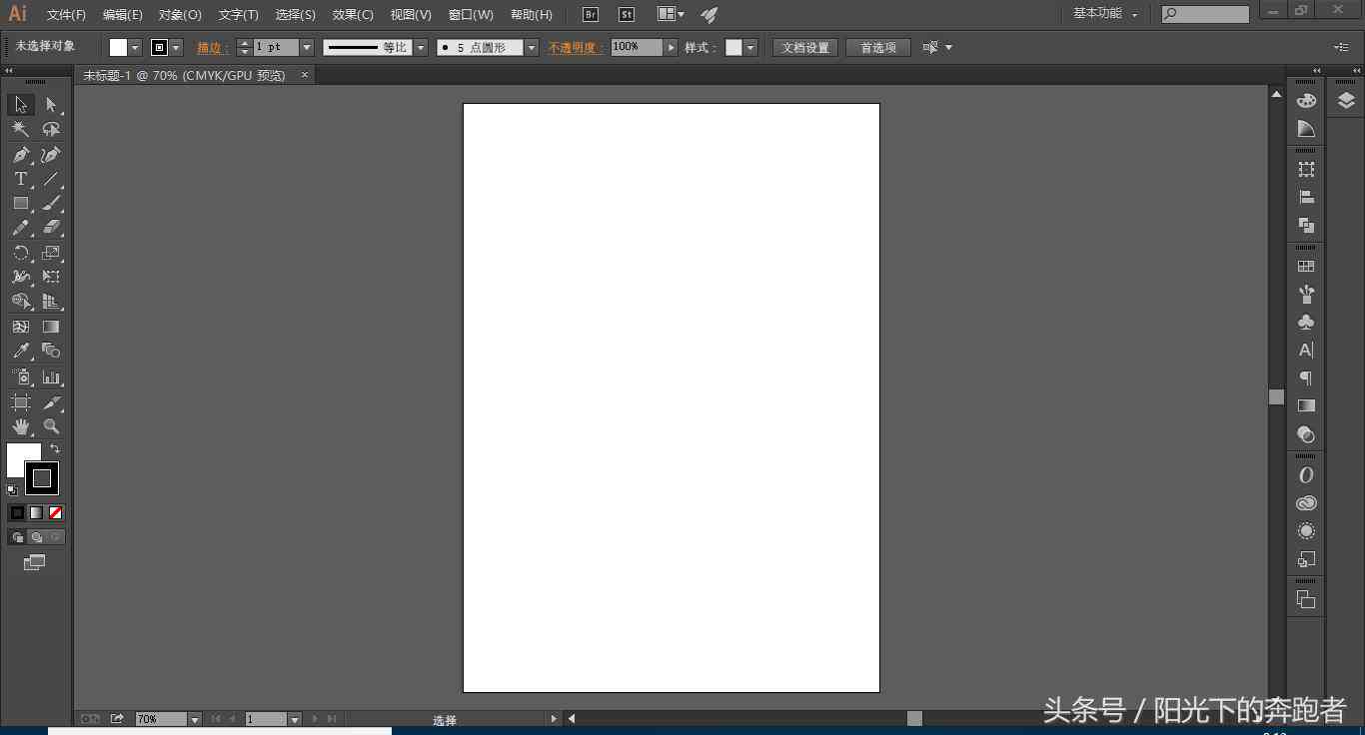Change screen mode button in toolbox
Screen dimensions: 1365x735
click(x=35, y=562)
